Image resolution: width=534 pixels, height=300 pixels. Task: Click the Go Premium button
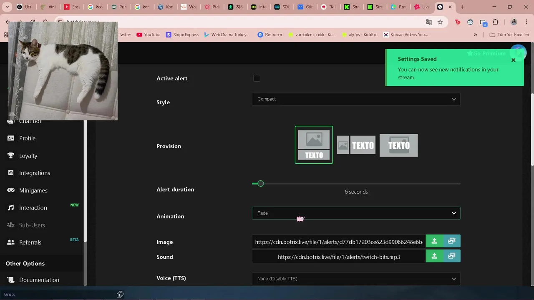point(486,53)
